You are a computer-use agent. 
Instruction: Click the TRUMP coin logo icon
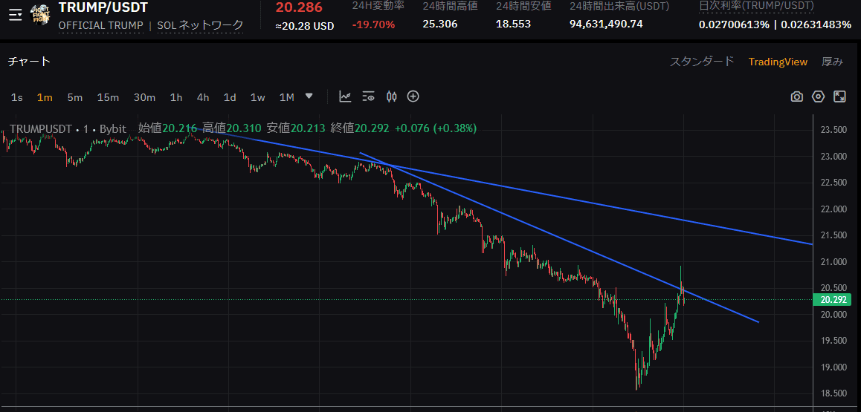pyautogui.click(x=40, y=15)
